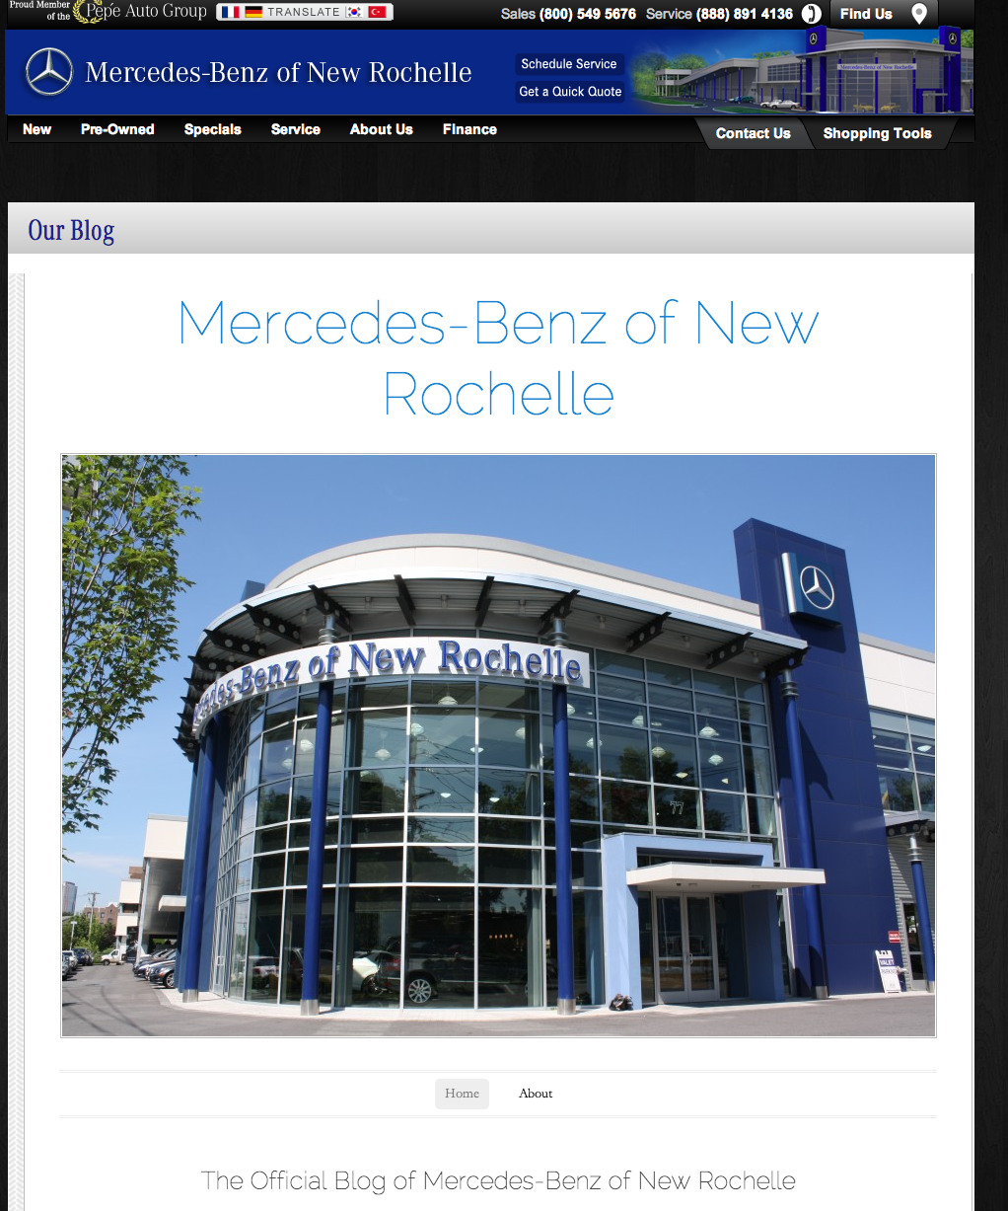
Task: Click the TRANSLATE label
Action: click(x=304, y=12)
